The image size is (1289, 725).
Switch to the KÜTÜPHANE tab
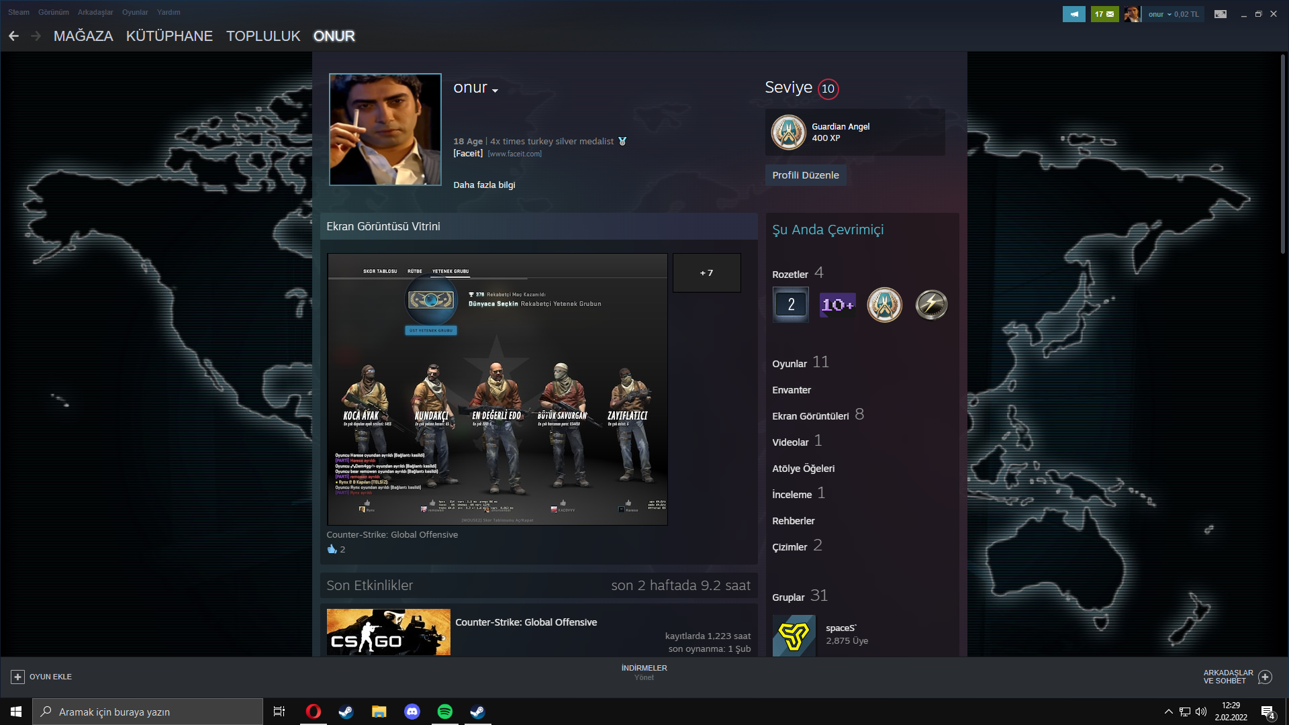(x=169, y=36)
